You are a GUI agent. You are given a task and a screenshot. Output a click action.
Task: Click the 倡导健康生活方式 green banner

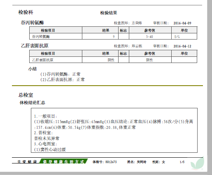pos(63,161)
